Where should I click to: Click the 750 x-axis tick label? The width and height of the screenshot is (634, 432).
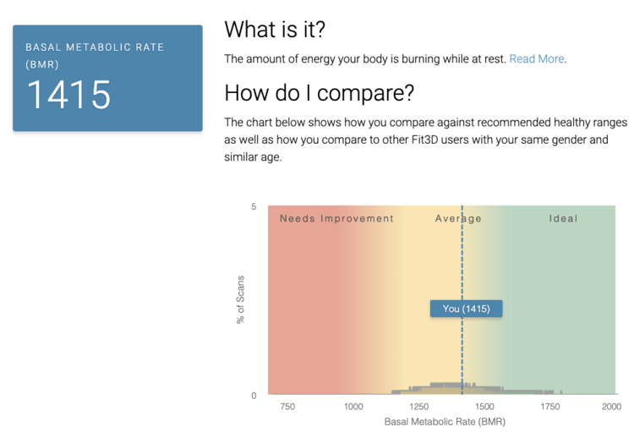pyautogui.click(x=287, y=407)
